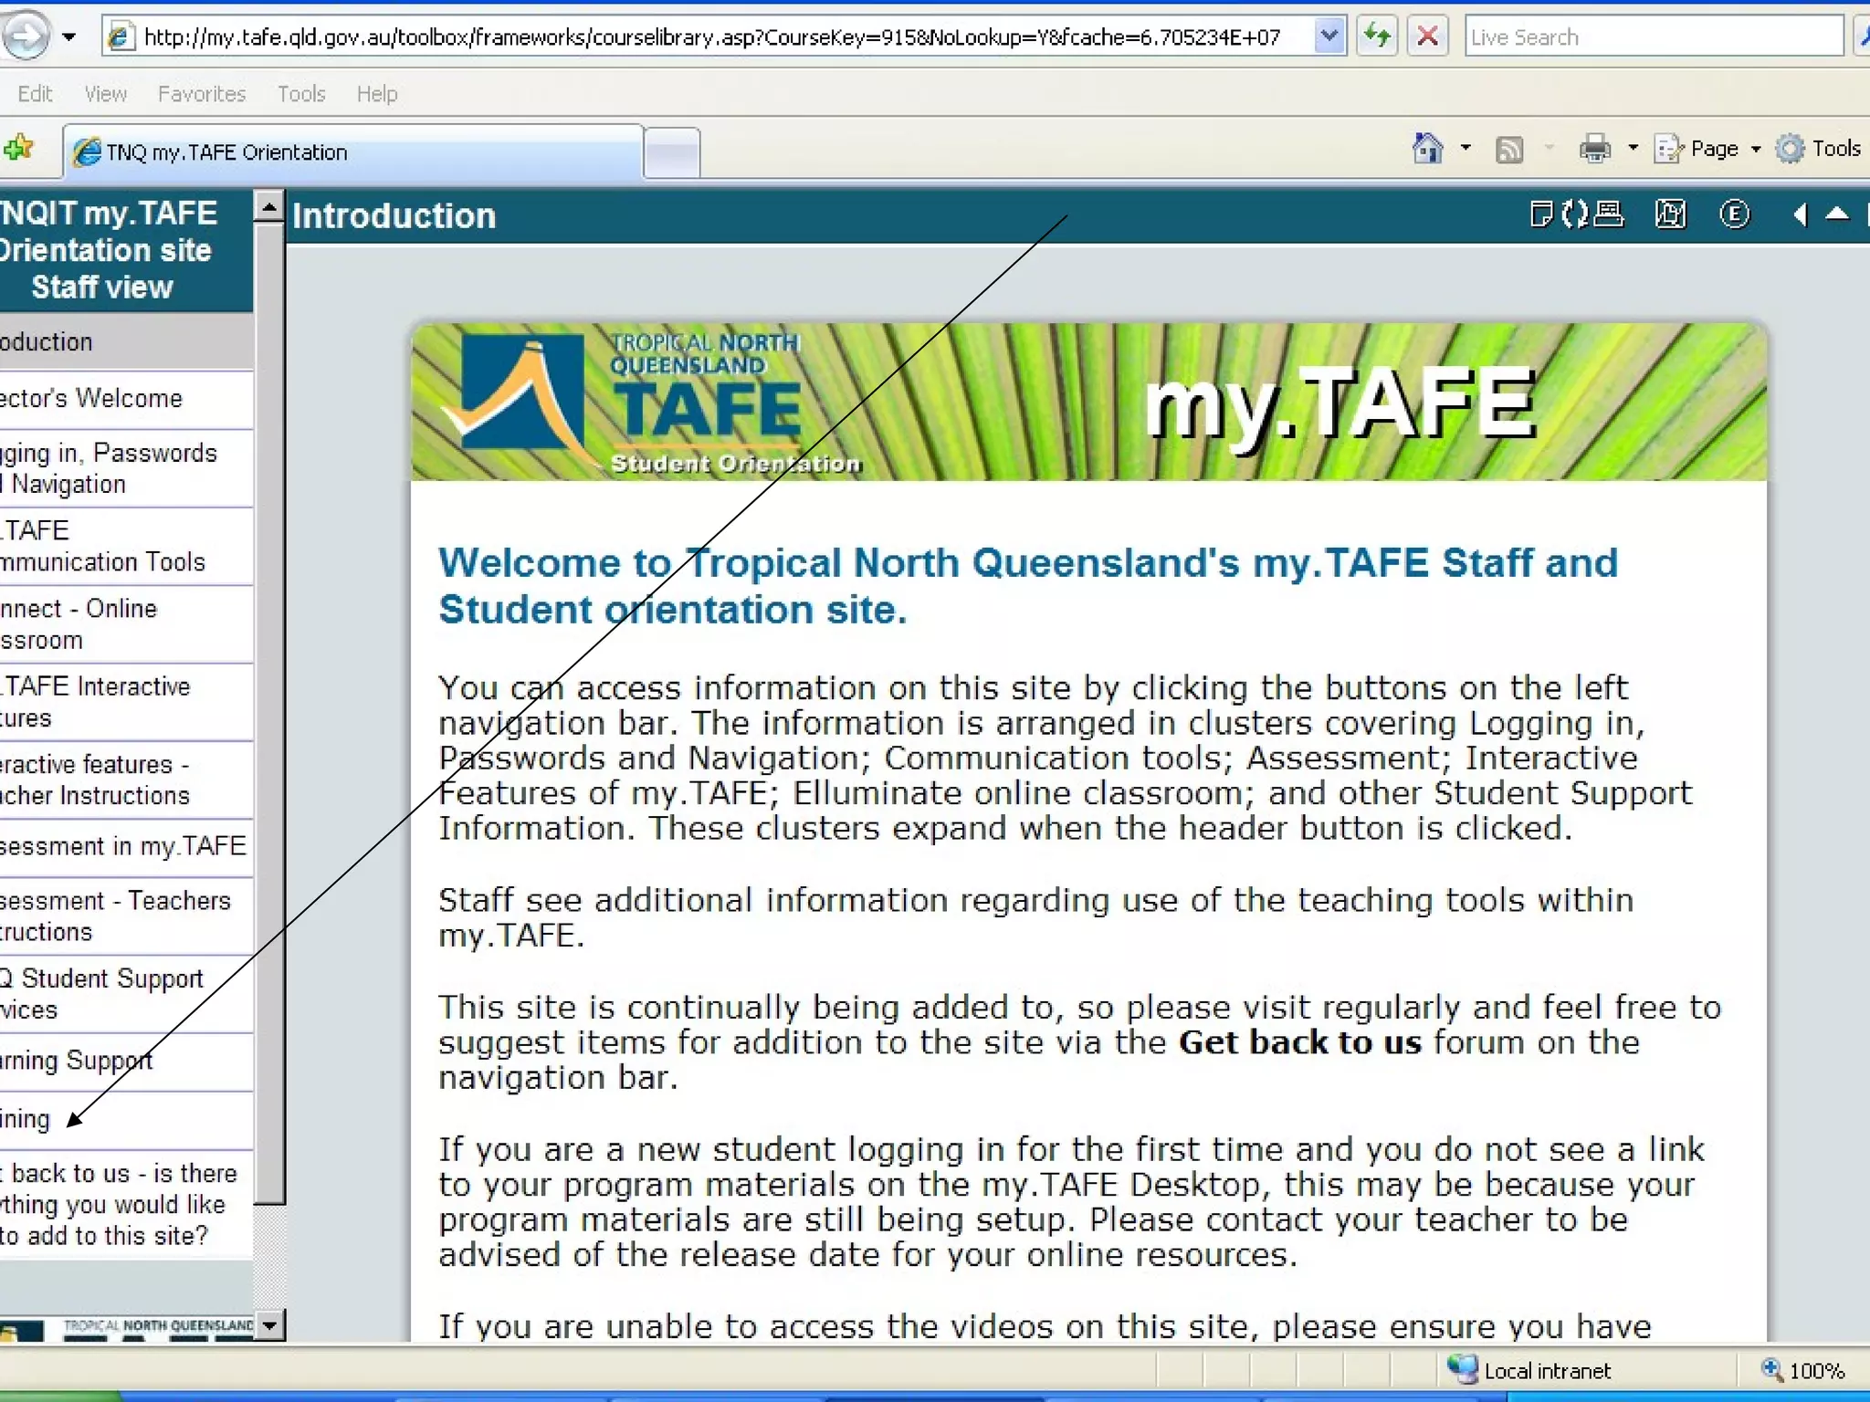
Task: Click the left arrow in the Introduction header
Action: pyautogui.click(x=1800, y=215)
